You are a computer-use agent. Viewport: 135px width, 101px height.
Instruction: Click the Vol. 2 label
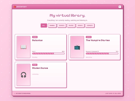coord(34,51)
